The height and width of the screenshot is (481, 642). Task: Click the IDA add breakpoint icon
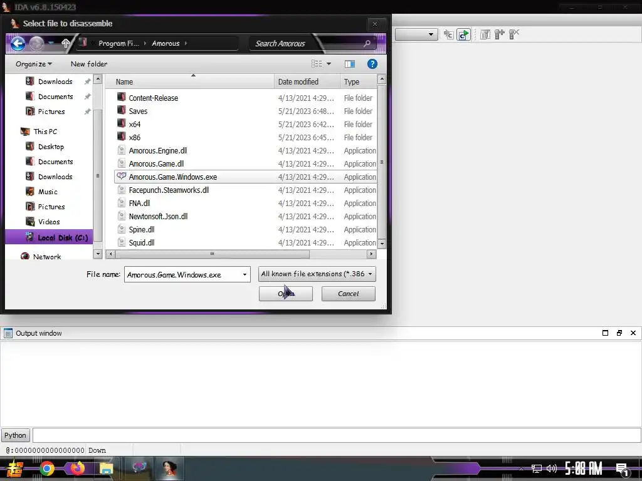[500, 34]
